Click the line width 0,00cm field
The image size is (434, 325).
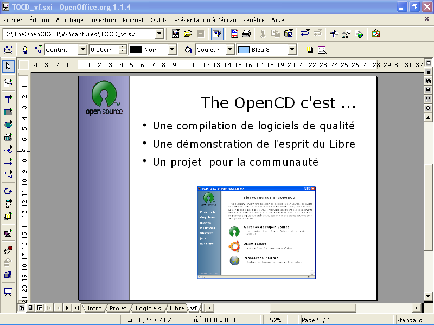[104, 50]
